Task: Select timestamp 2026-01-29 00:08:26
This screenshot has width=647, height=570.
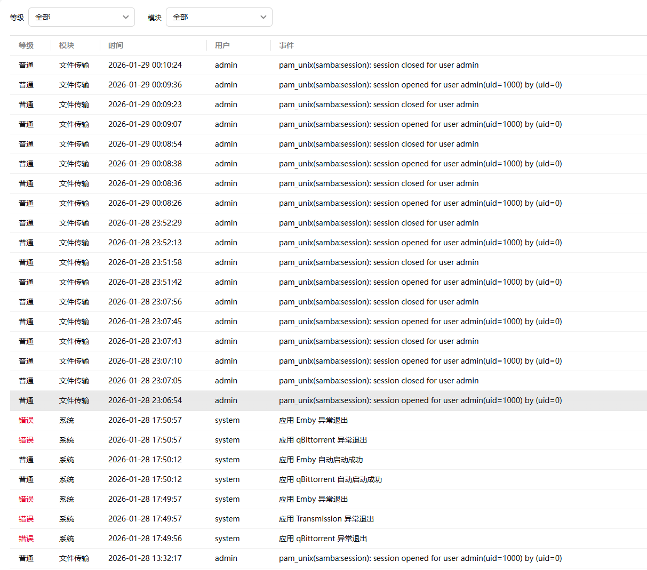Action: pos(145,203)
